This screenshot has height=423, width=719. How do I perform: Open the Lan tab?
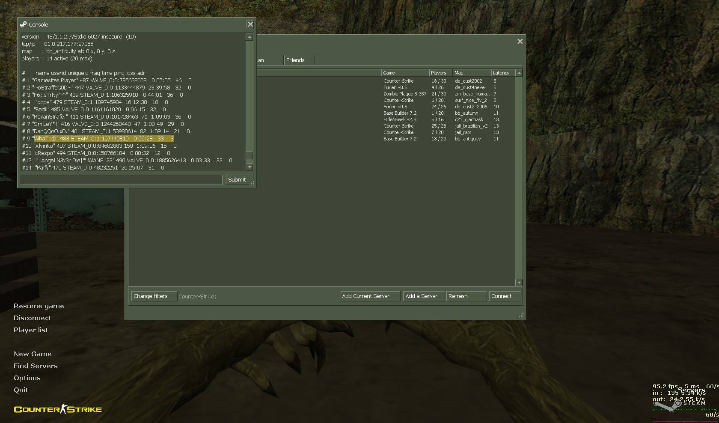tap(270, 60)
